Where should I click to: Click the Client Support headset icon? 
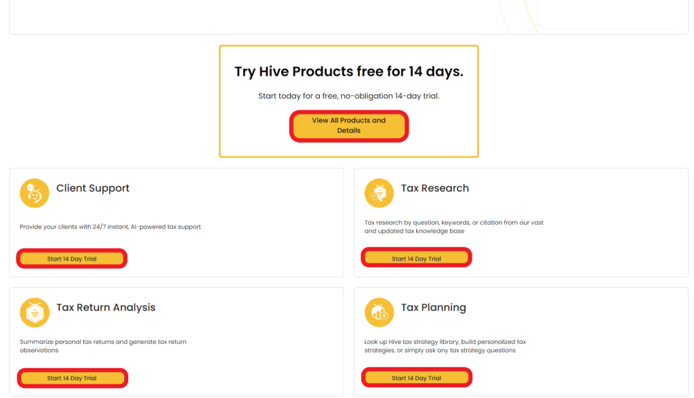[35, 193]
